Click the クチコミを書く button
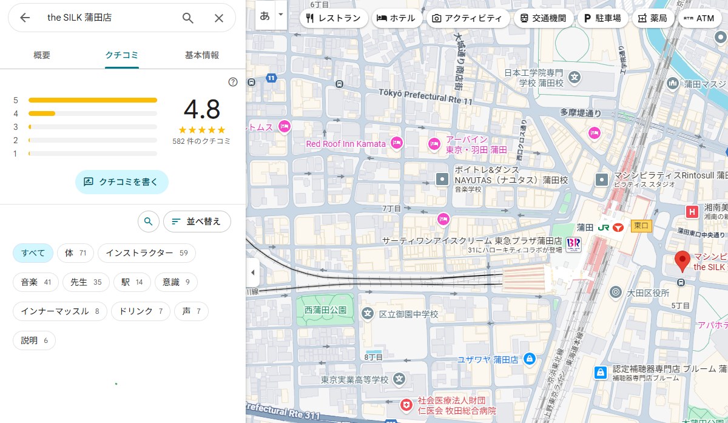 tap(121, 181)
